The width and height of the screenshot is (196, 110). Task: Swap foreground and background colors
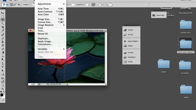pos(4,92)
